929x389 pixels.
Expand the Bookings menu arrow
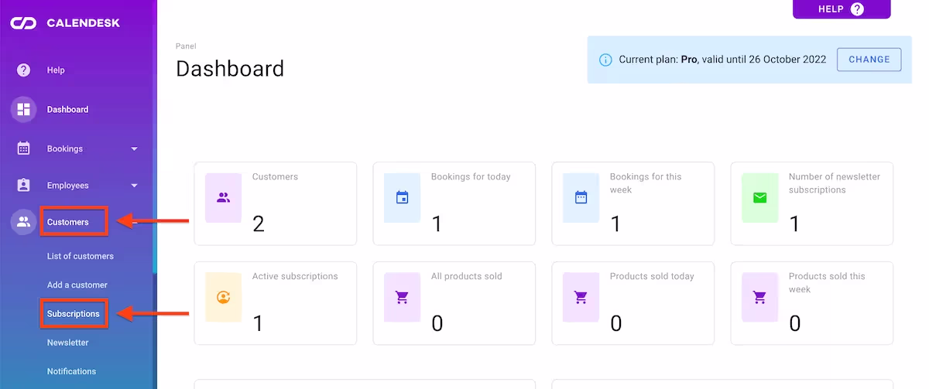click(134, 148)
